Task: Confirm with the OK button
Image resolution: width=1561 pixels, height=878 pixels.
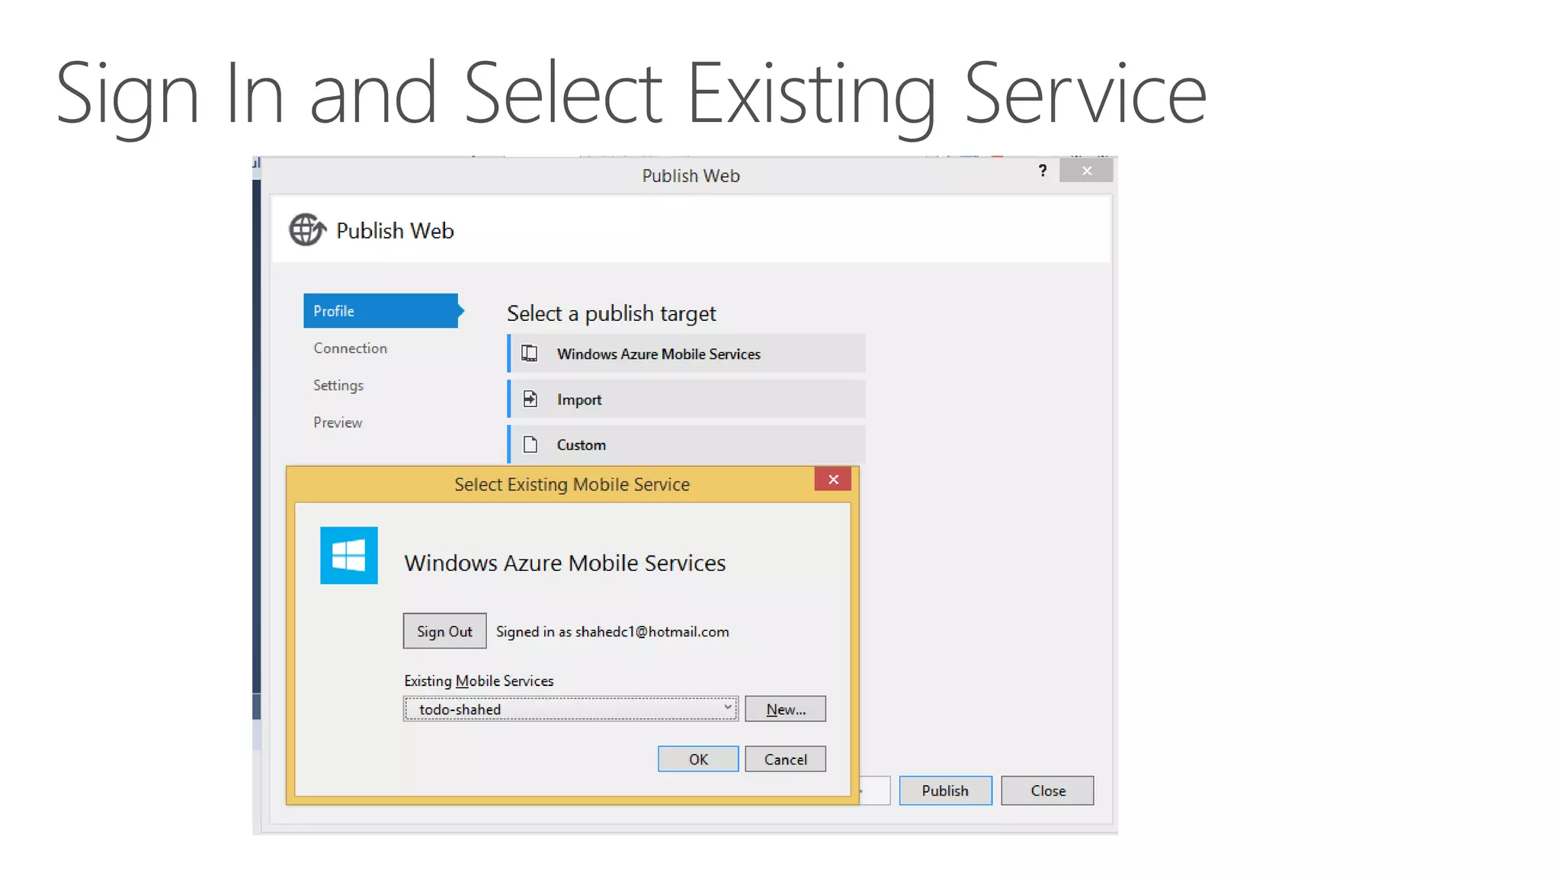Action: pyautogui.click(x=698, y=760)
